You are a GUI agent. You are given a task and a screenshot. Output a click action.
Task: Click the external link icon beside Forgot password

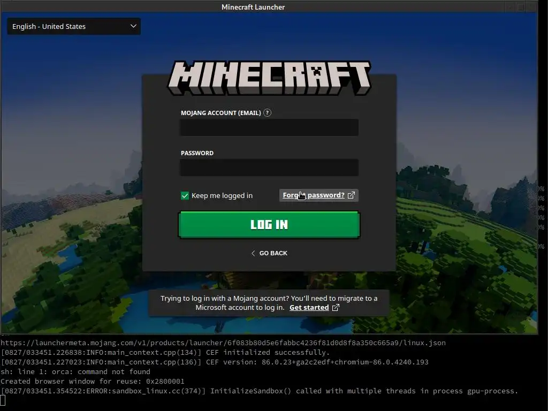(x=351, y=195)
